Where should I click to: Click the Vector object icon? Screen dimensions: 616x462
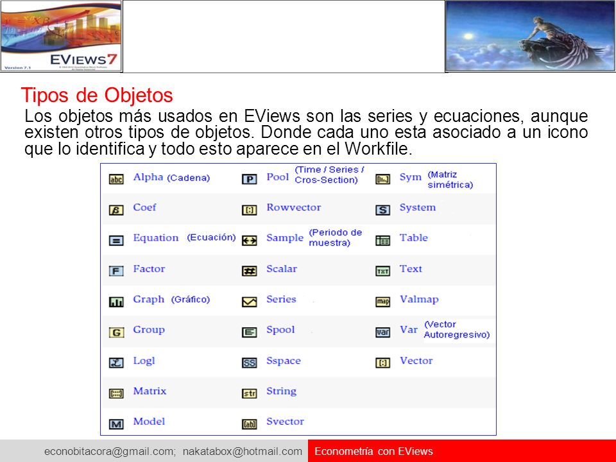383,363
